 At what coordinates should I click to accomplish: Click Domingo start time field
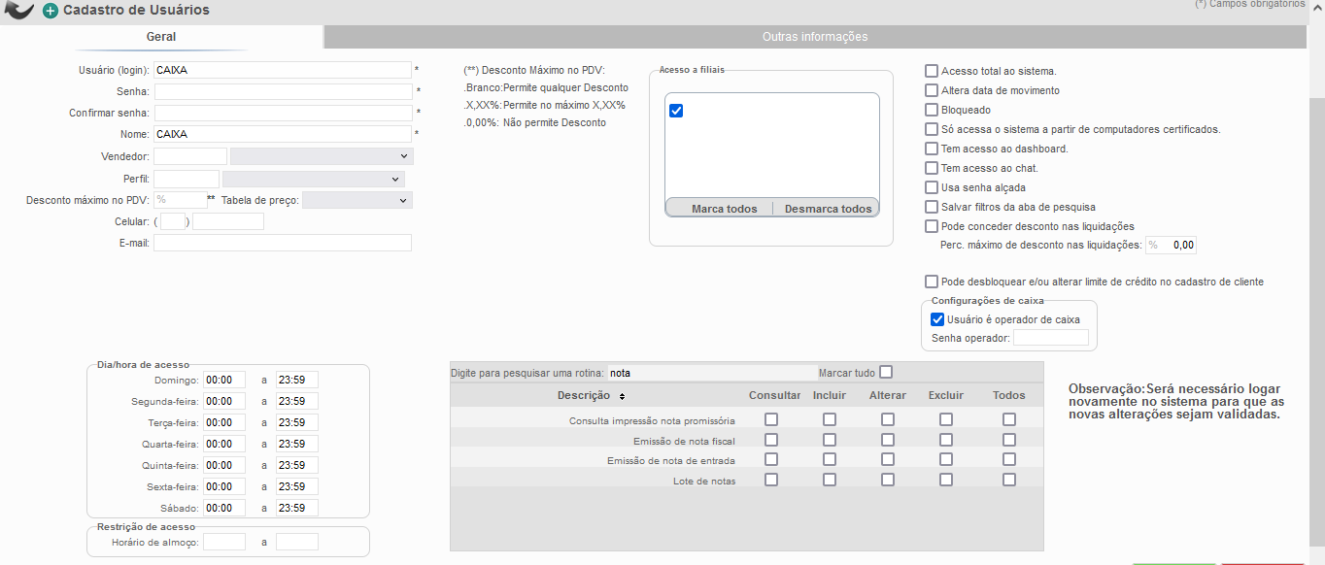[224, 380]
